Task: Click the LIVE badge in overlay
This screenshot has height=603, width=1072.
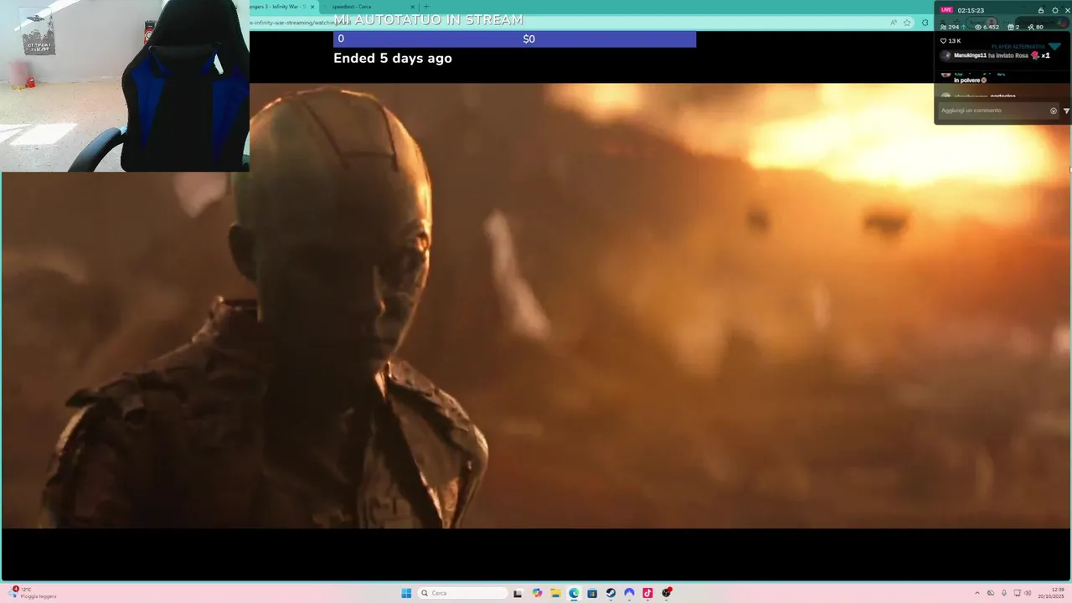Action: coord(946,10)
